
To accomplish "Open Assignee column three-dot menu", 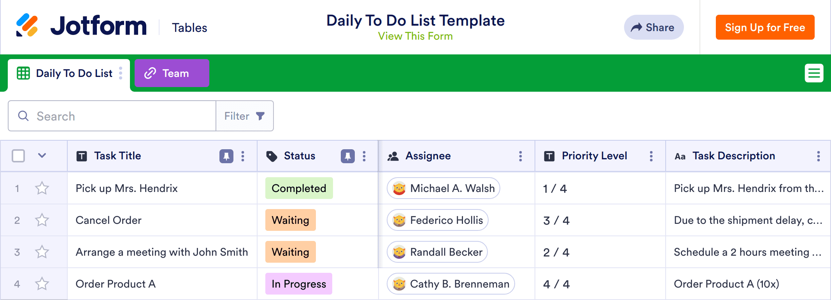I will point(520,156).
